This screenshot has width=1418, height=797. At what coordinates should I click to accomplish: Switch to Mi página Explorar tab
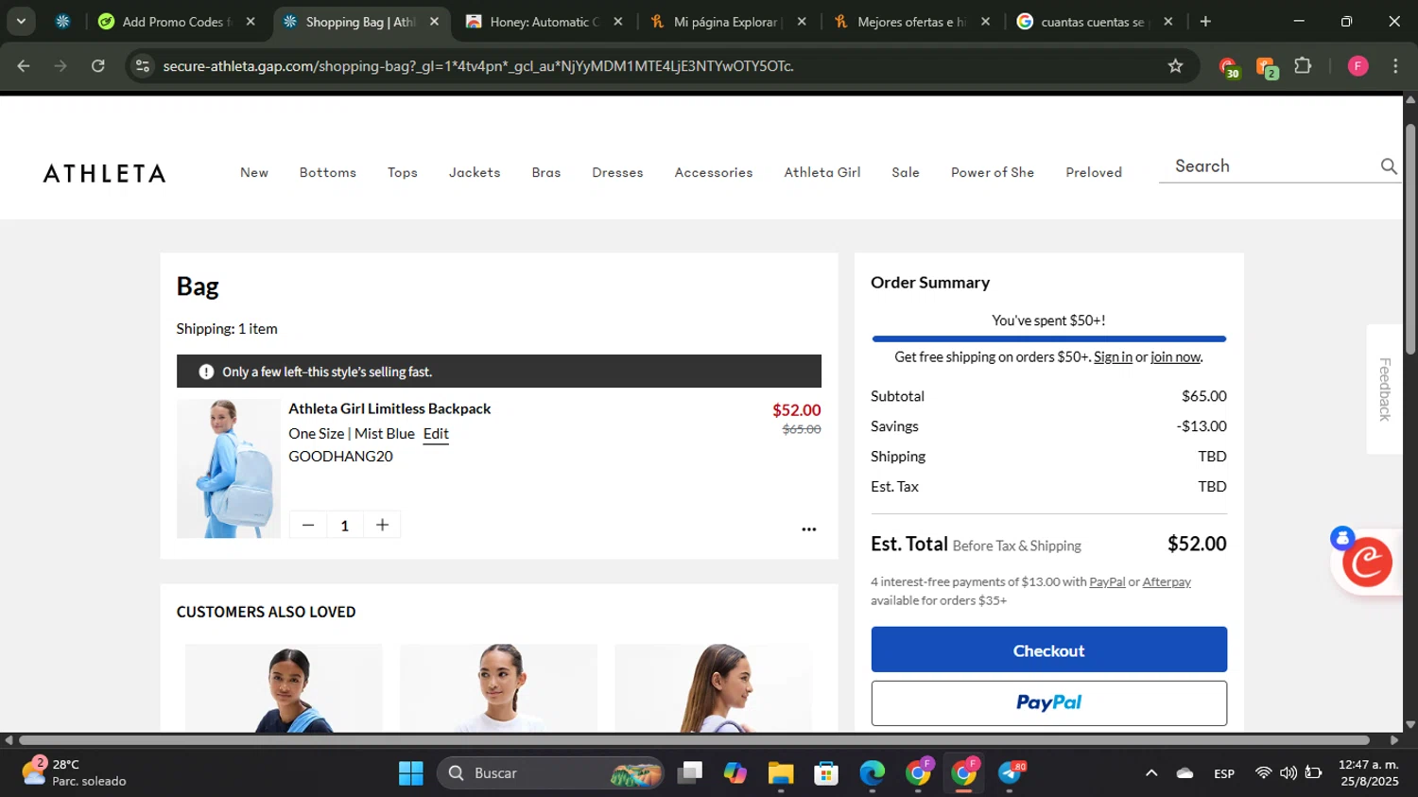click(x=727, y=22)
